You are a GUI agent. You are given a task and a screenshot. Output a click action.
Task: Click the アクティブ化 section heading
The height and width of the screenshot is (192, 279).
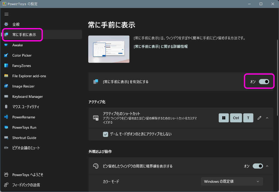97,102
